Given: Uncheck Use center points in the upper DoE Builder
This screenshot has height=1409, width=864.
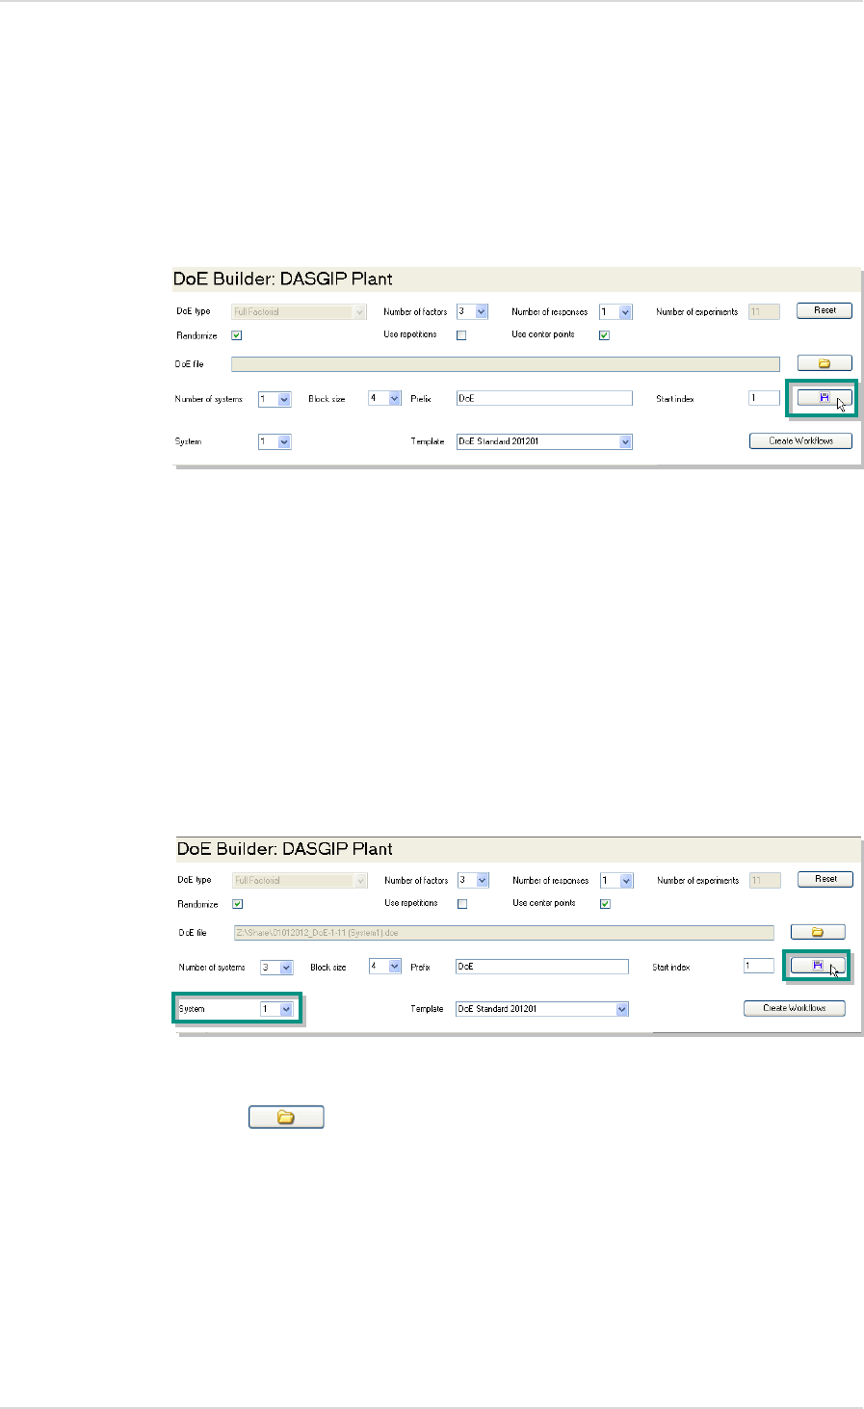Looking at the screenshot, I should point(604,335).
